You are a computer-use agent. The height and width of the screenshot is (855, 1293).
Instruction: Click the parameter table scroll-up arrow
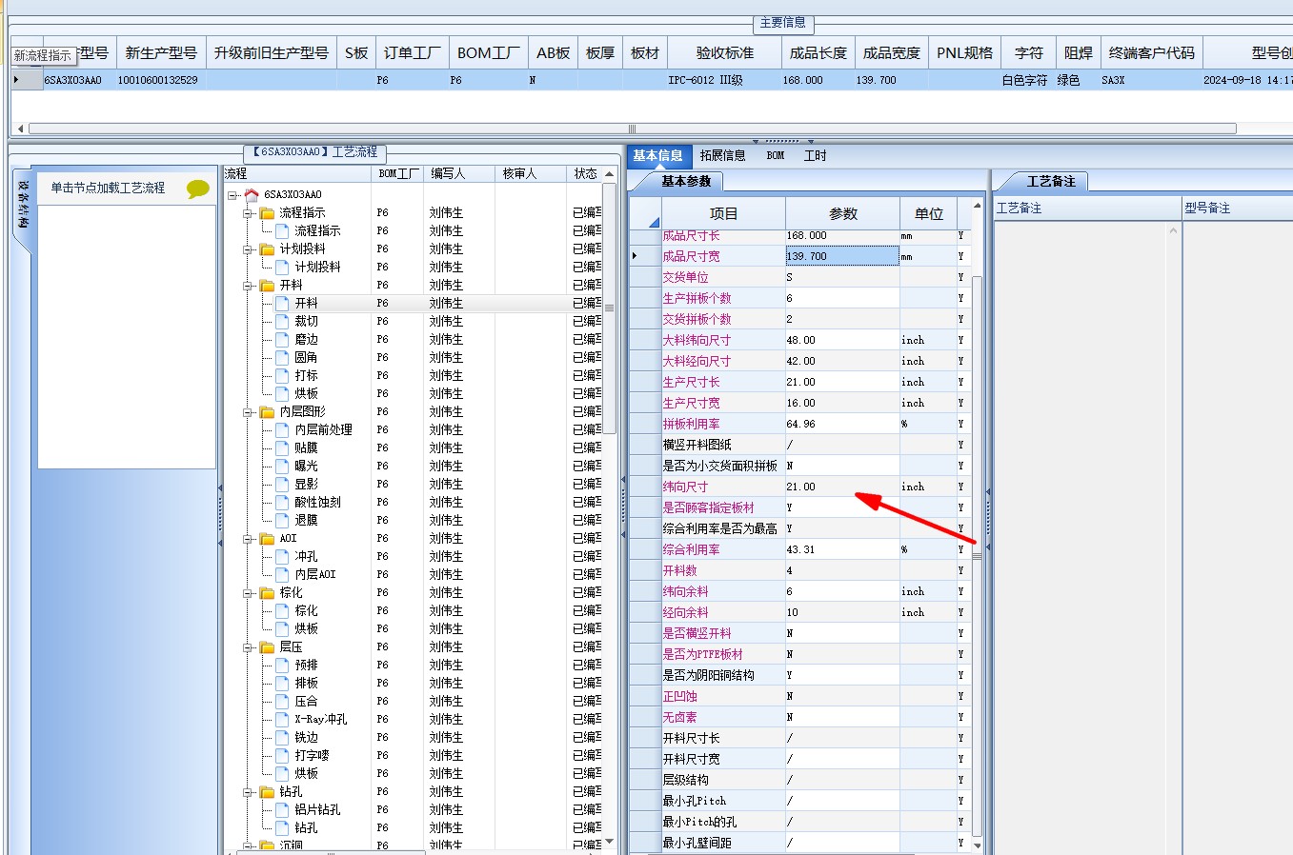click(977, 206)
